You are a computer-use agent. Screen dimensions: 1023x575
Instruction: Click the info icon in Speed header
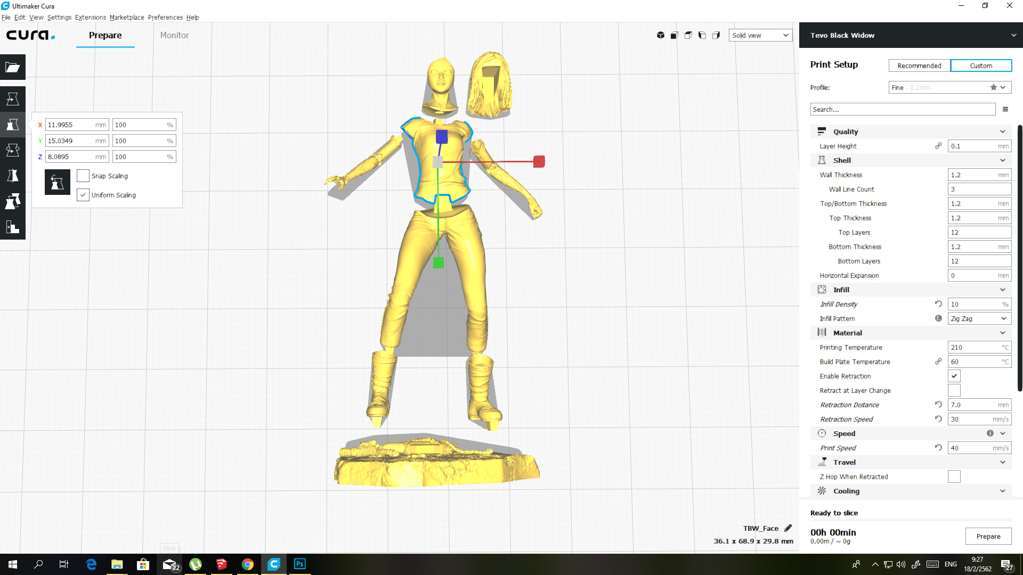click(990, 433)
